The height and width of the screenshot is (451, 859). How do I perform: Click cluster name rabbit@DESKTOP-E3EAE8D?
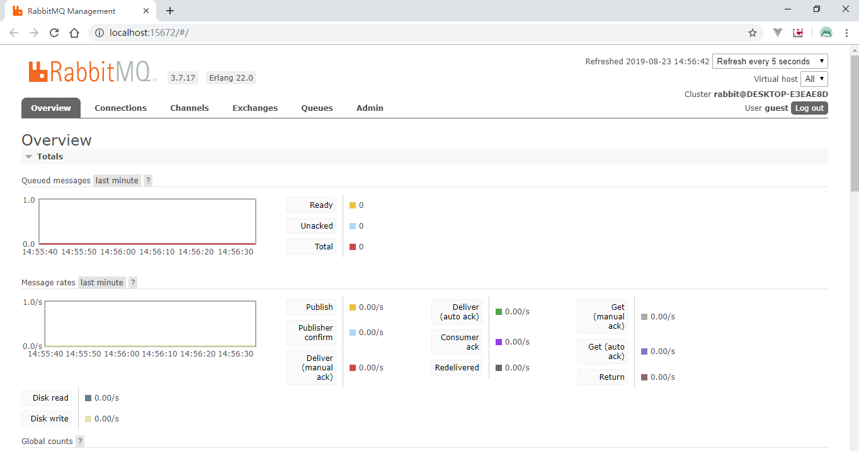[x=771, y=94]
